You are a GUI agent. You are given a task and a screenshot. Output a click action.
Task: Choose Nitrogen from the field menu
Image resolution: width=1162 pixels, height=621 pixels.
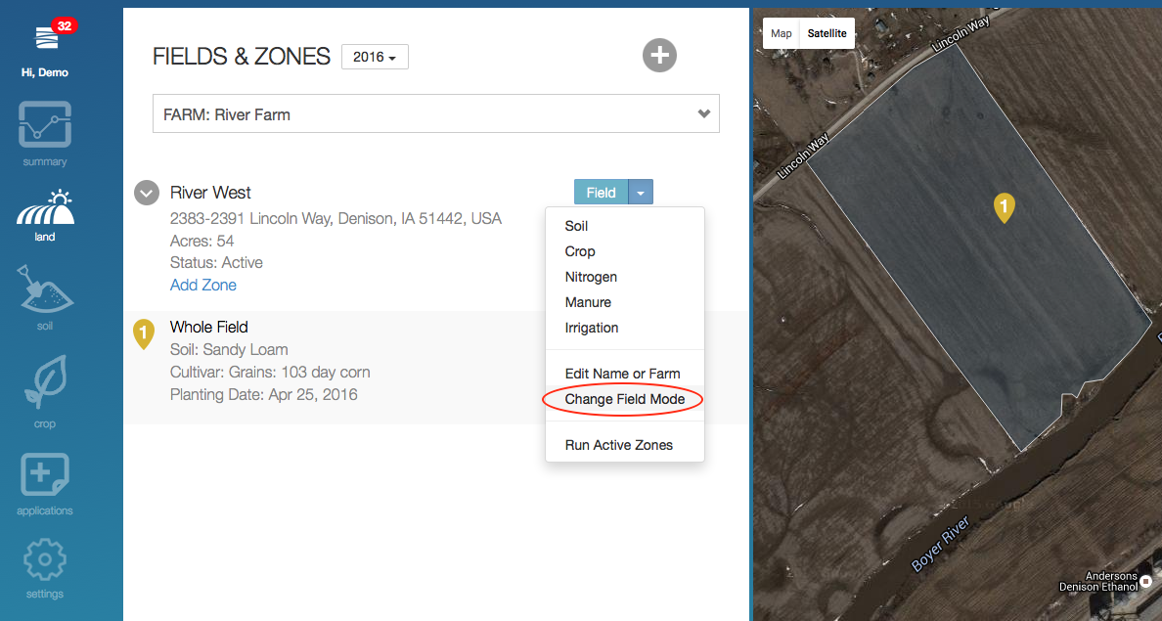click(x=591, y=277)
